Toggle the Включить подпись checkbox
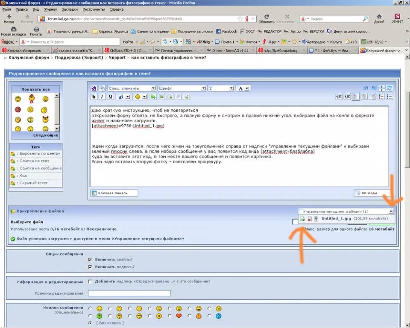 click(x=90, y=267)
